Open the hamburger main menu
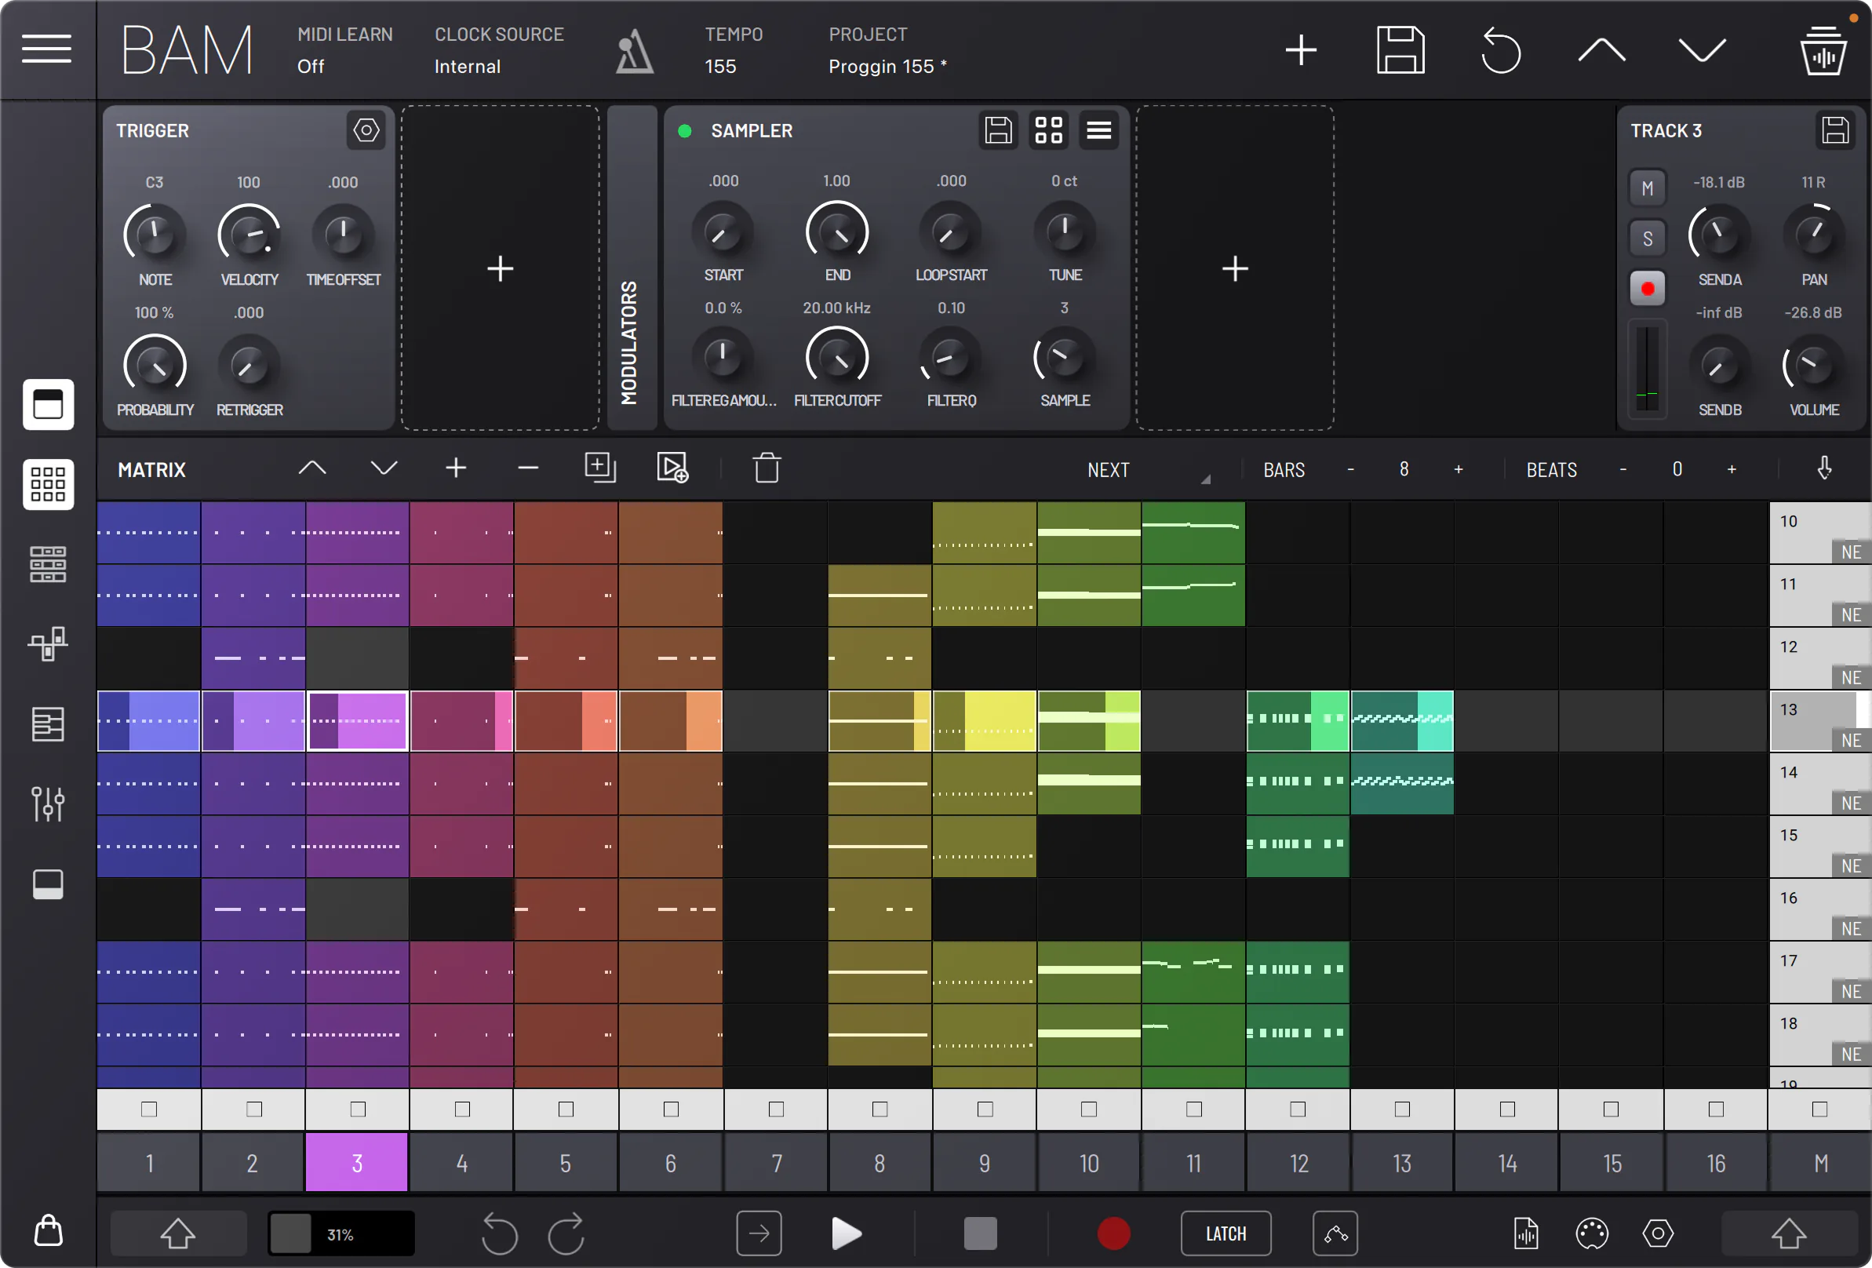Image resolution: width=1872 pixels, height=1268 pixels. tap(47, 49)
